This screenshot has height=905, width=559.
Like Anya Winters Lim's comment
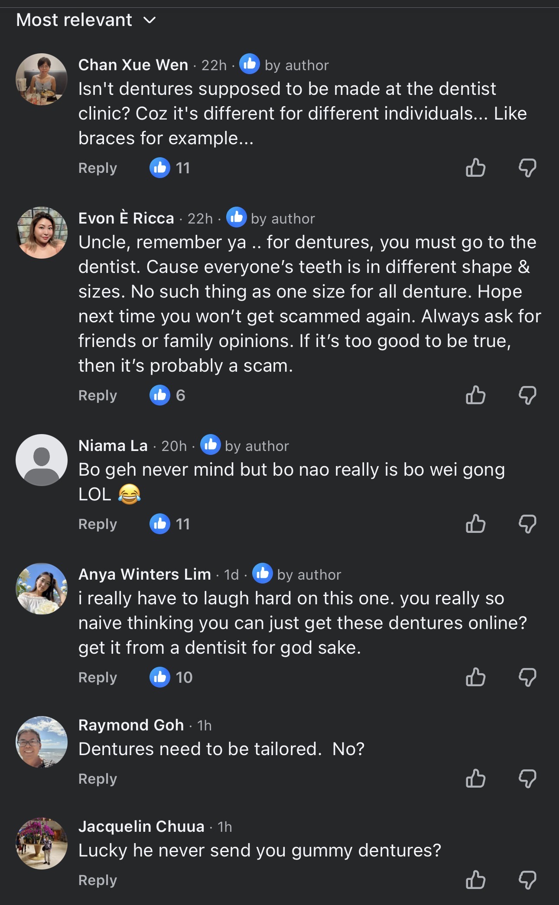[x=475, y=677]
